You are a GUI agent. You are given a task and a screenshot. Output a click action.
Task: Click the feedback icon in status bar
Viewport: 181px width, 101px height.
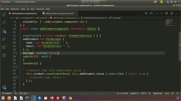[173, 93]
